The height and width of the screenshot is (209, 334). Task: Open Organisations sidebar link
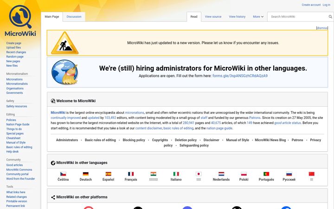15,89
